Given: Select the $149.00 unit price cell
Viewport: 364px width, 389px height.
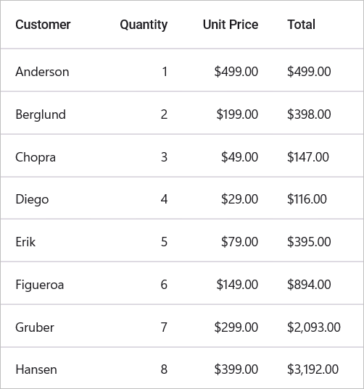Looking at the screenshot, I should point(237,284).
